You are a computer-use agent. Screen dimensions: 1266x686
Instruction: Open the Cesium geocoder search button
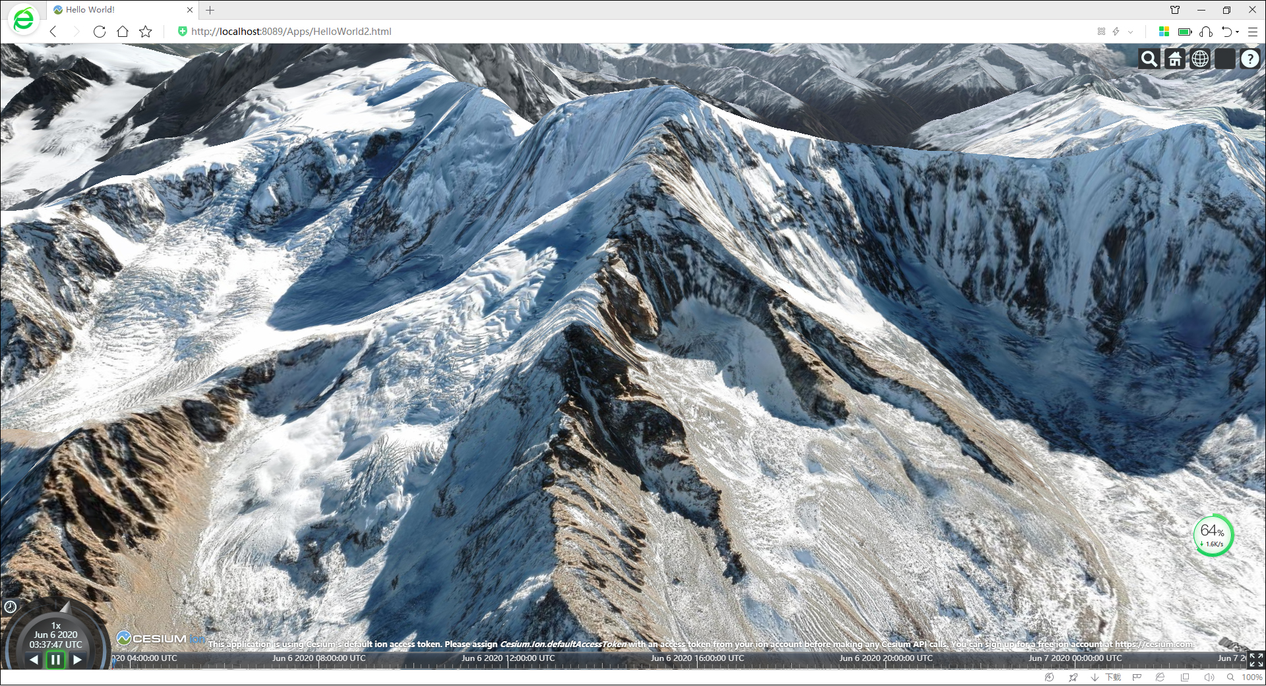coord(1149,59)
